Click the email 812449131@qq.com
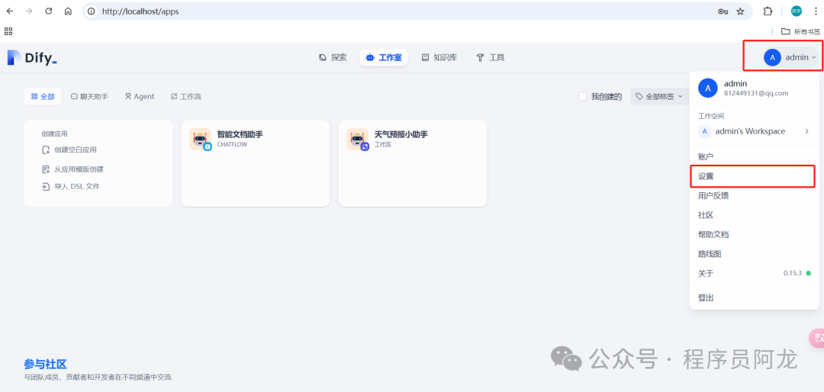 coord(756,93)
